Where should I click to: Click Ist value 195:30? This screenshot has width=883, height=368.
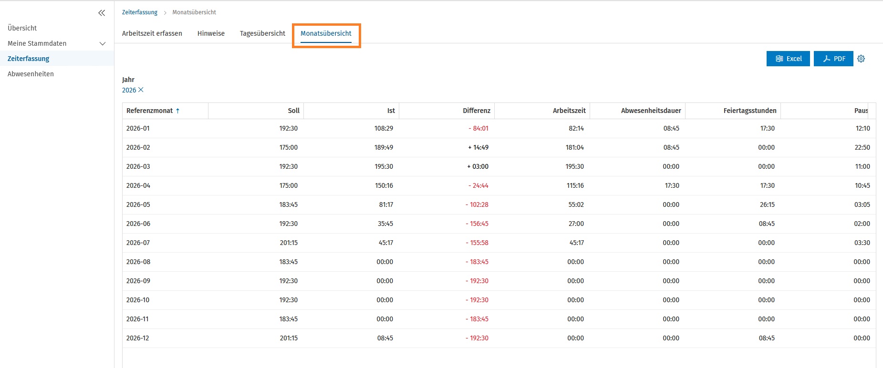tap(384, 166)
